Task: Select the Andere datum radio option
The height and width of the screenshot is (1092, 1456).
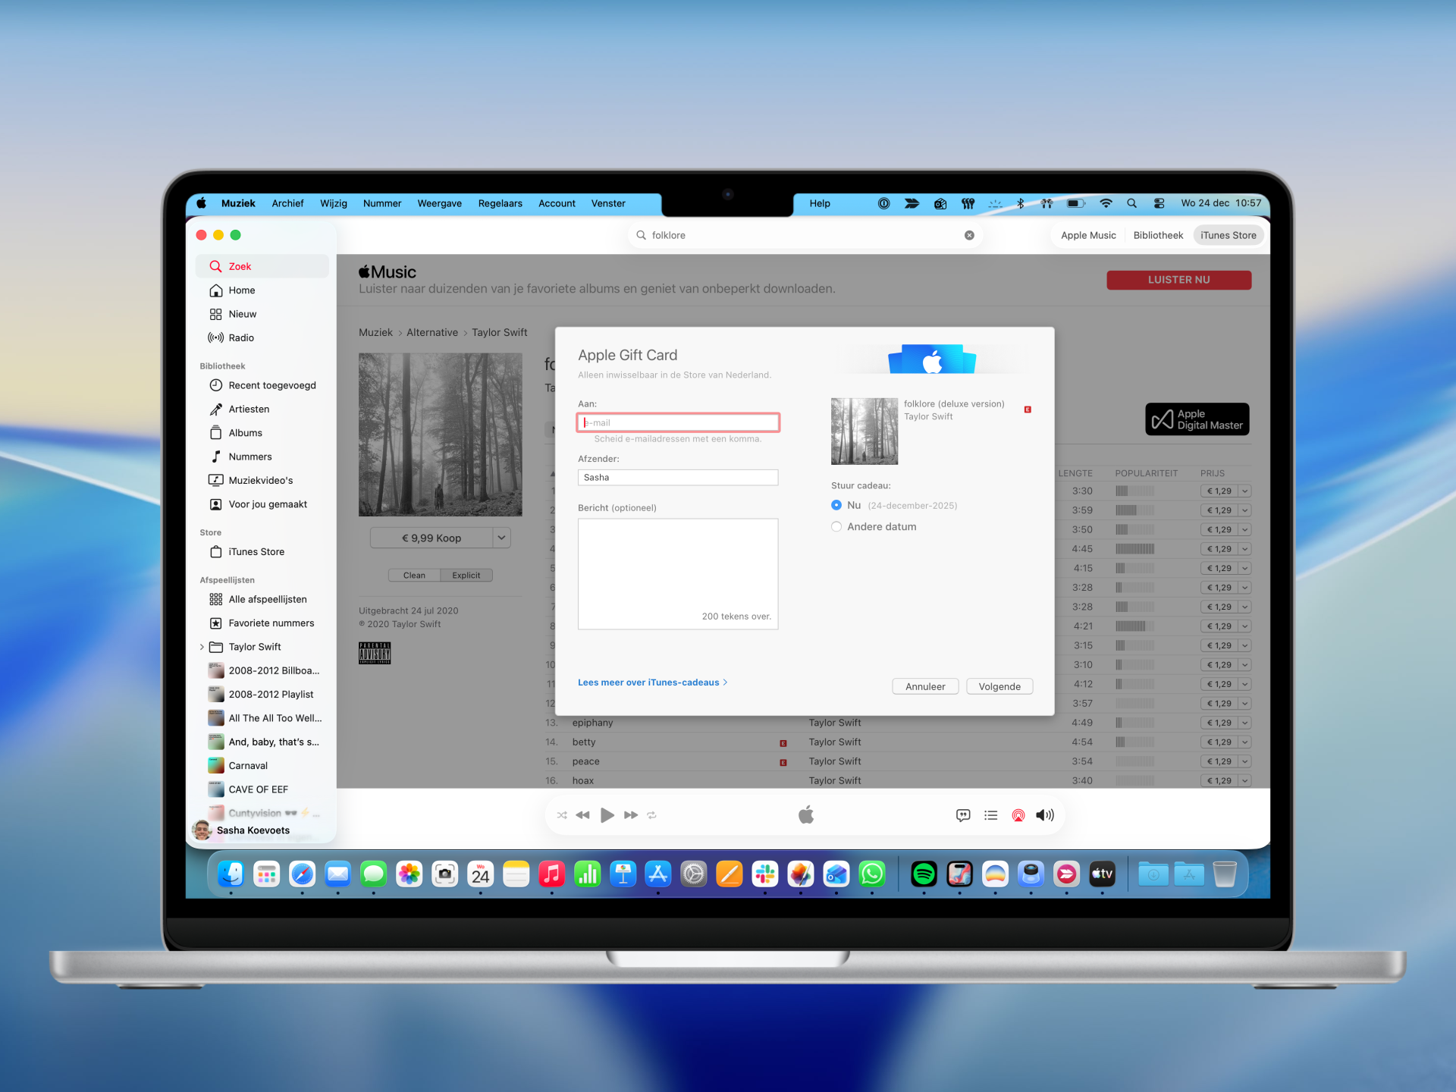Action: click(x=836, y=527)
